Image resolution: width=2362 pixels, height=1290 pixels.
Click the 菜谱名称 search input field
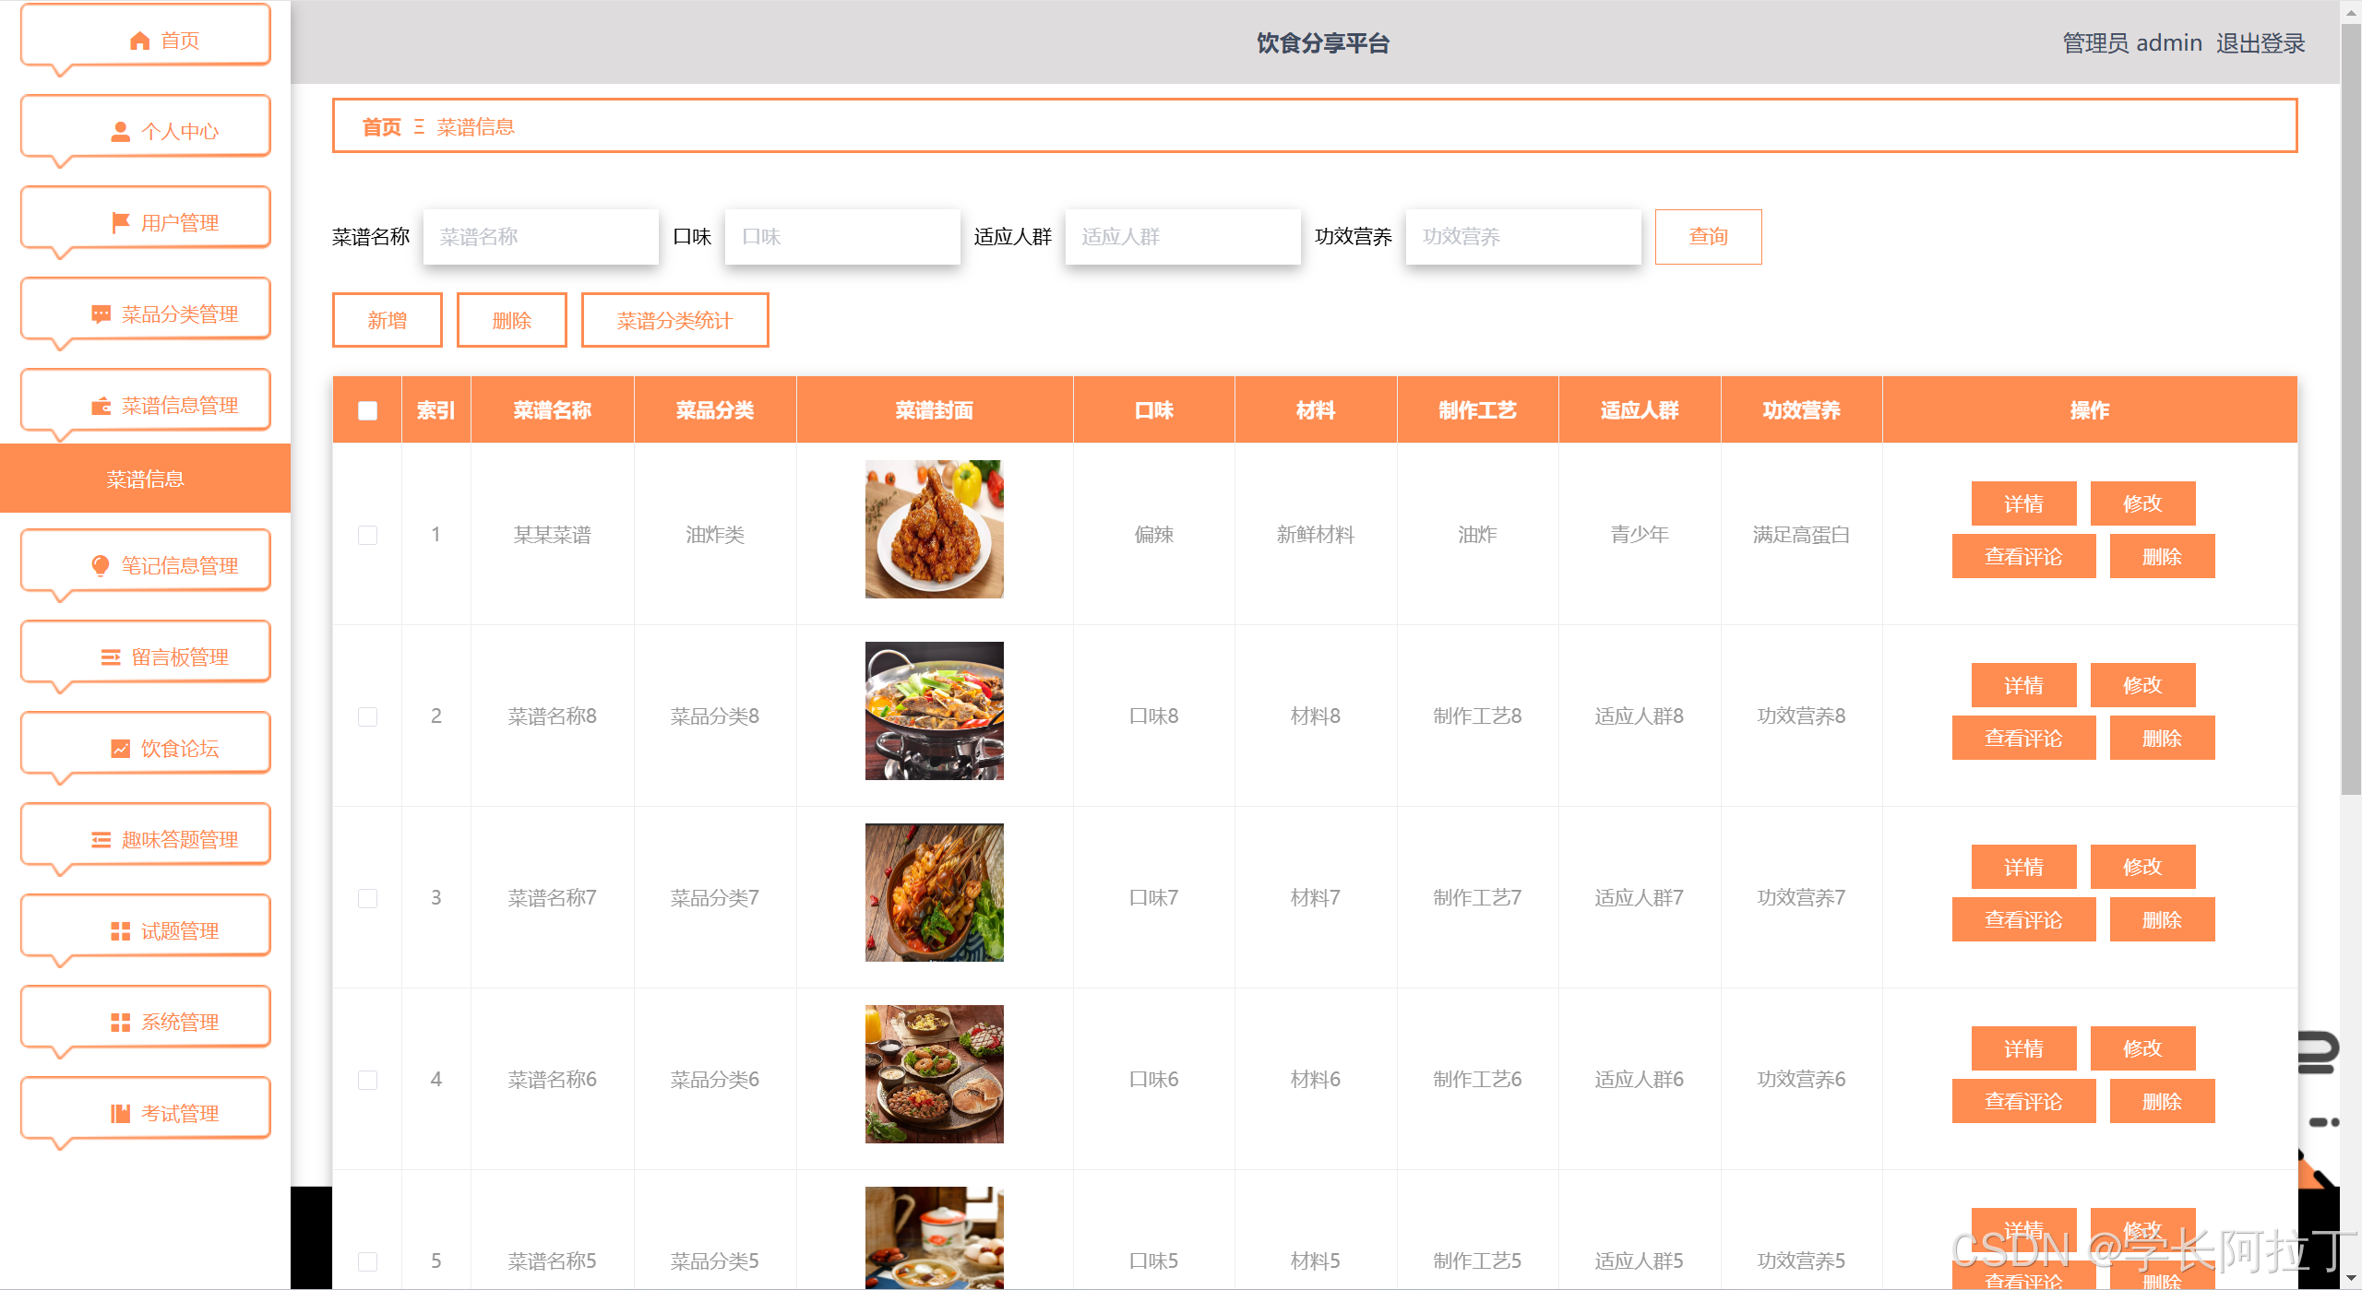pyautogui.click(x=541, y=237)
